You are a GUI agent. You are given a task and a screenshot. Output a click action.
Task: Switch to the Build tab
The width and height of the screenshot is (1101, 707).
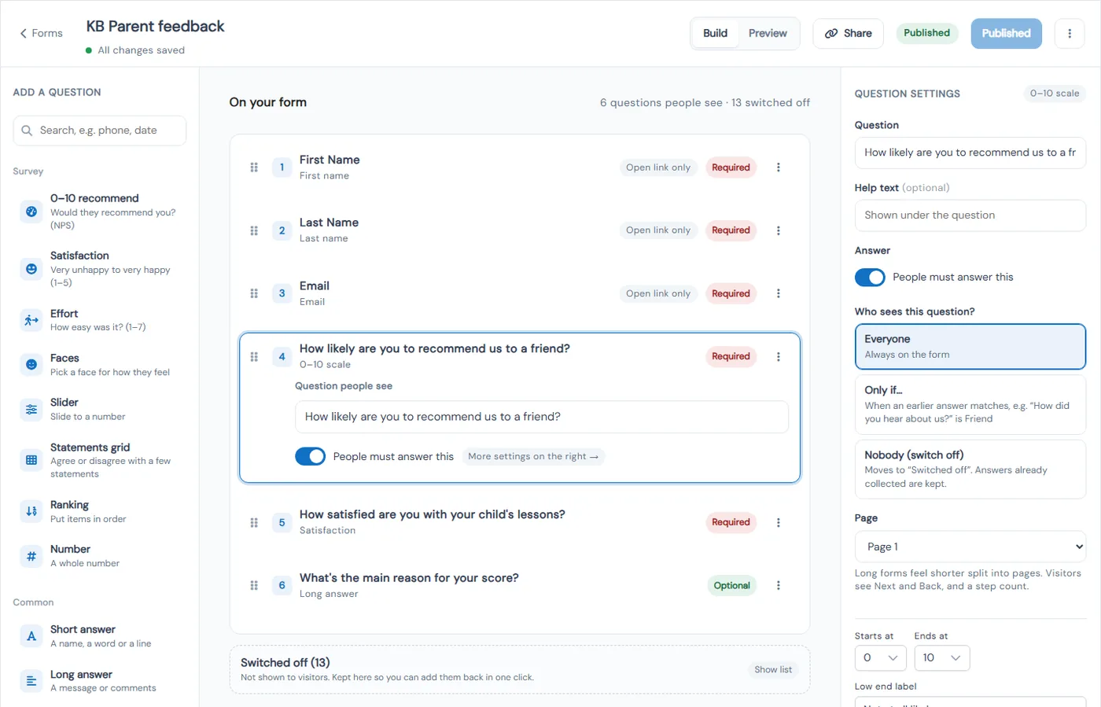click(715, 33)
